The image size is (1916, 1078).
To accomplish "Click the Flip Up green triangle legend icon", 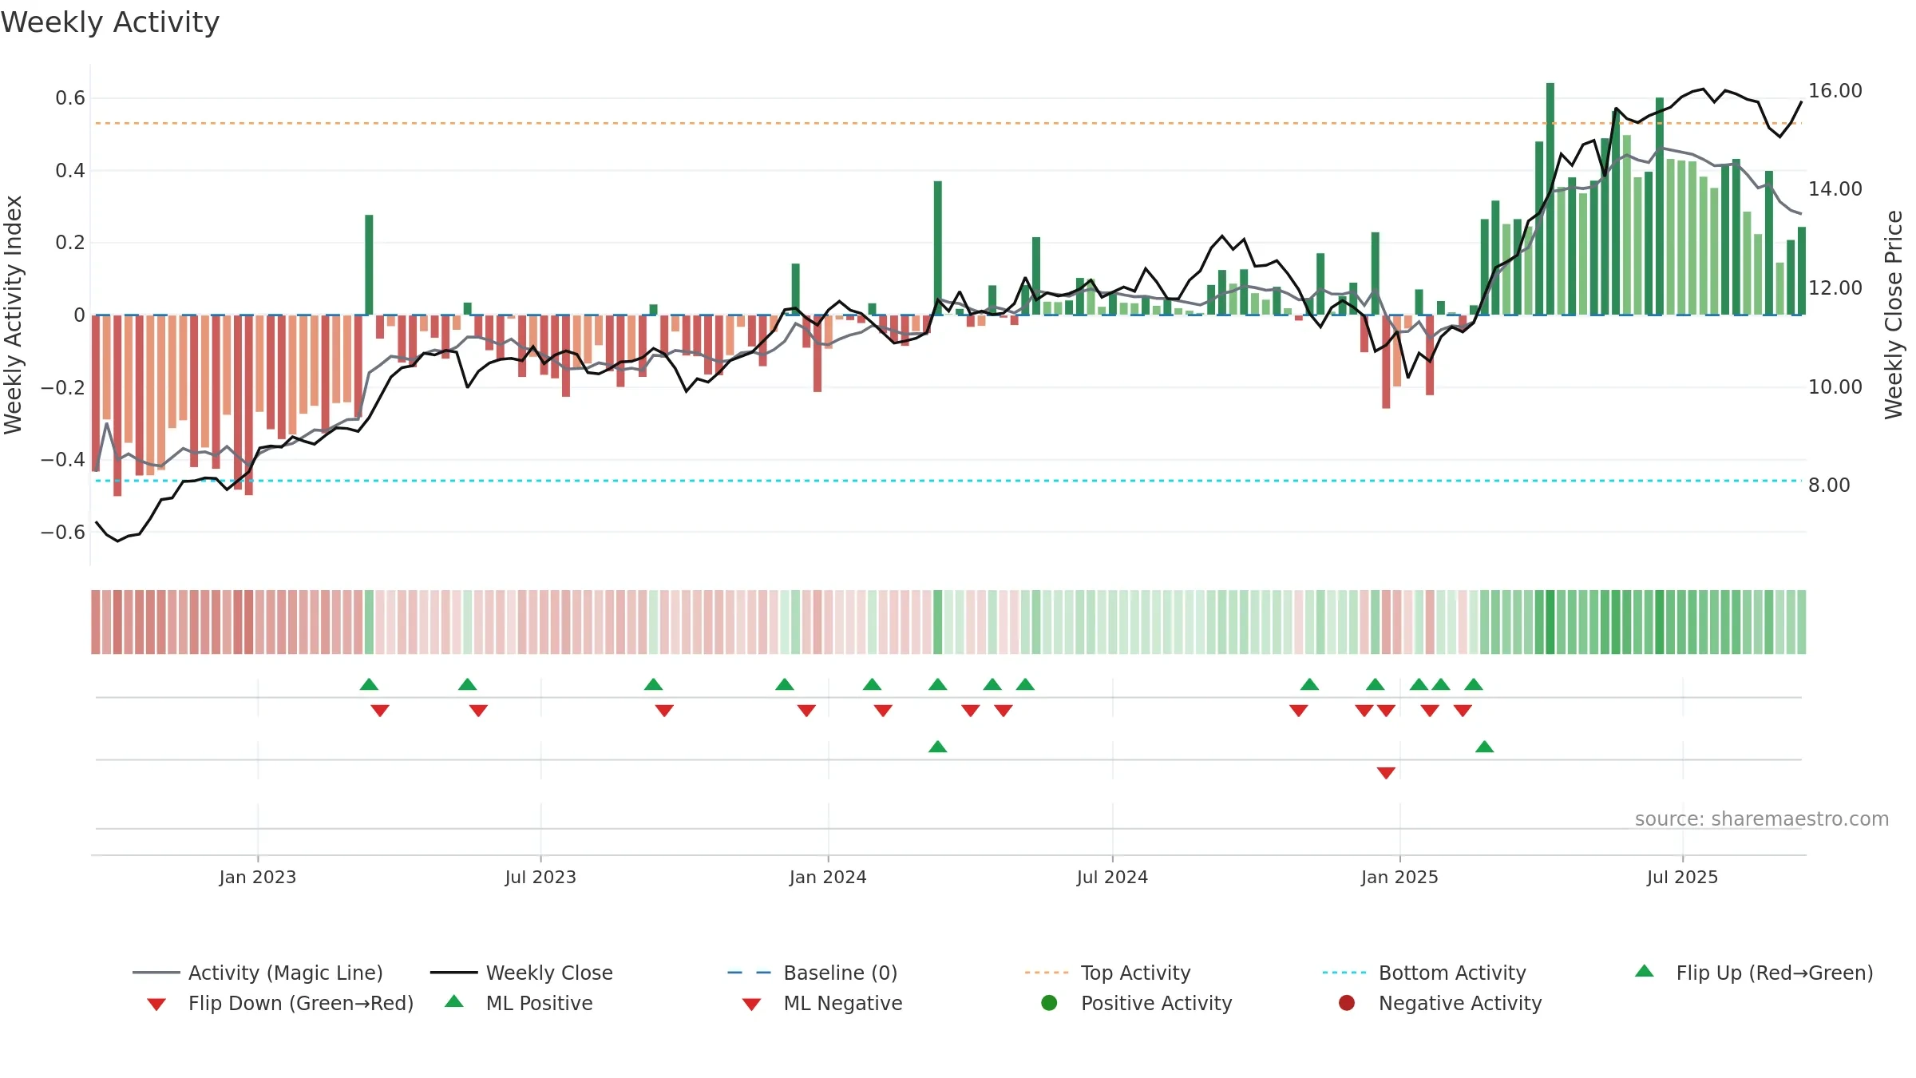I will (x=1644, y=971).
